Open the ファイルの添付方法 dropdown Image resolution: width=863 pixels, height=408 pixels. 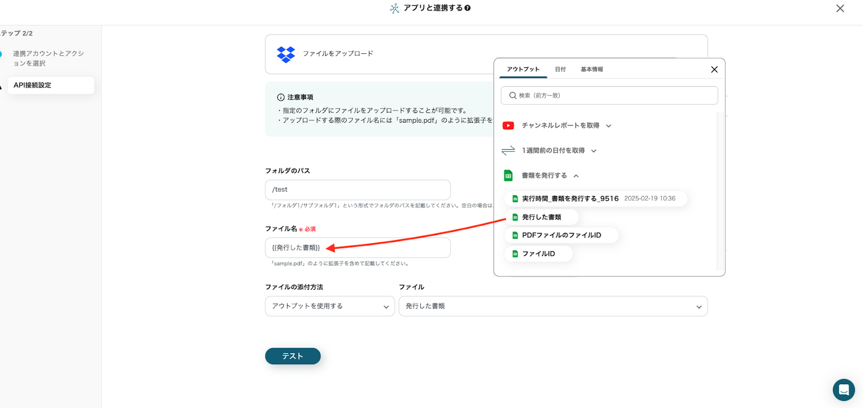coord(330,306)
